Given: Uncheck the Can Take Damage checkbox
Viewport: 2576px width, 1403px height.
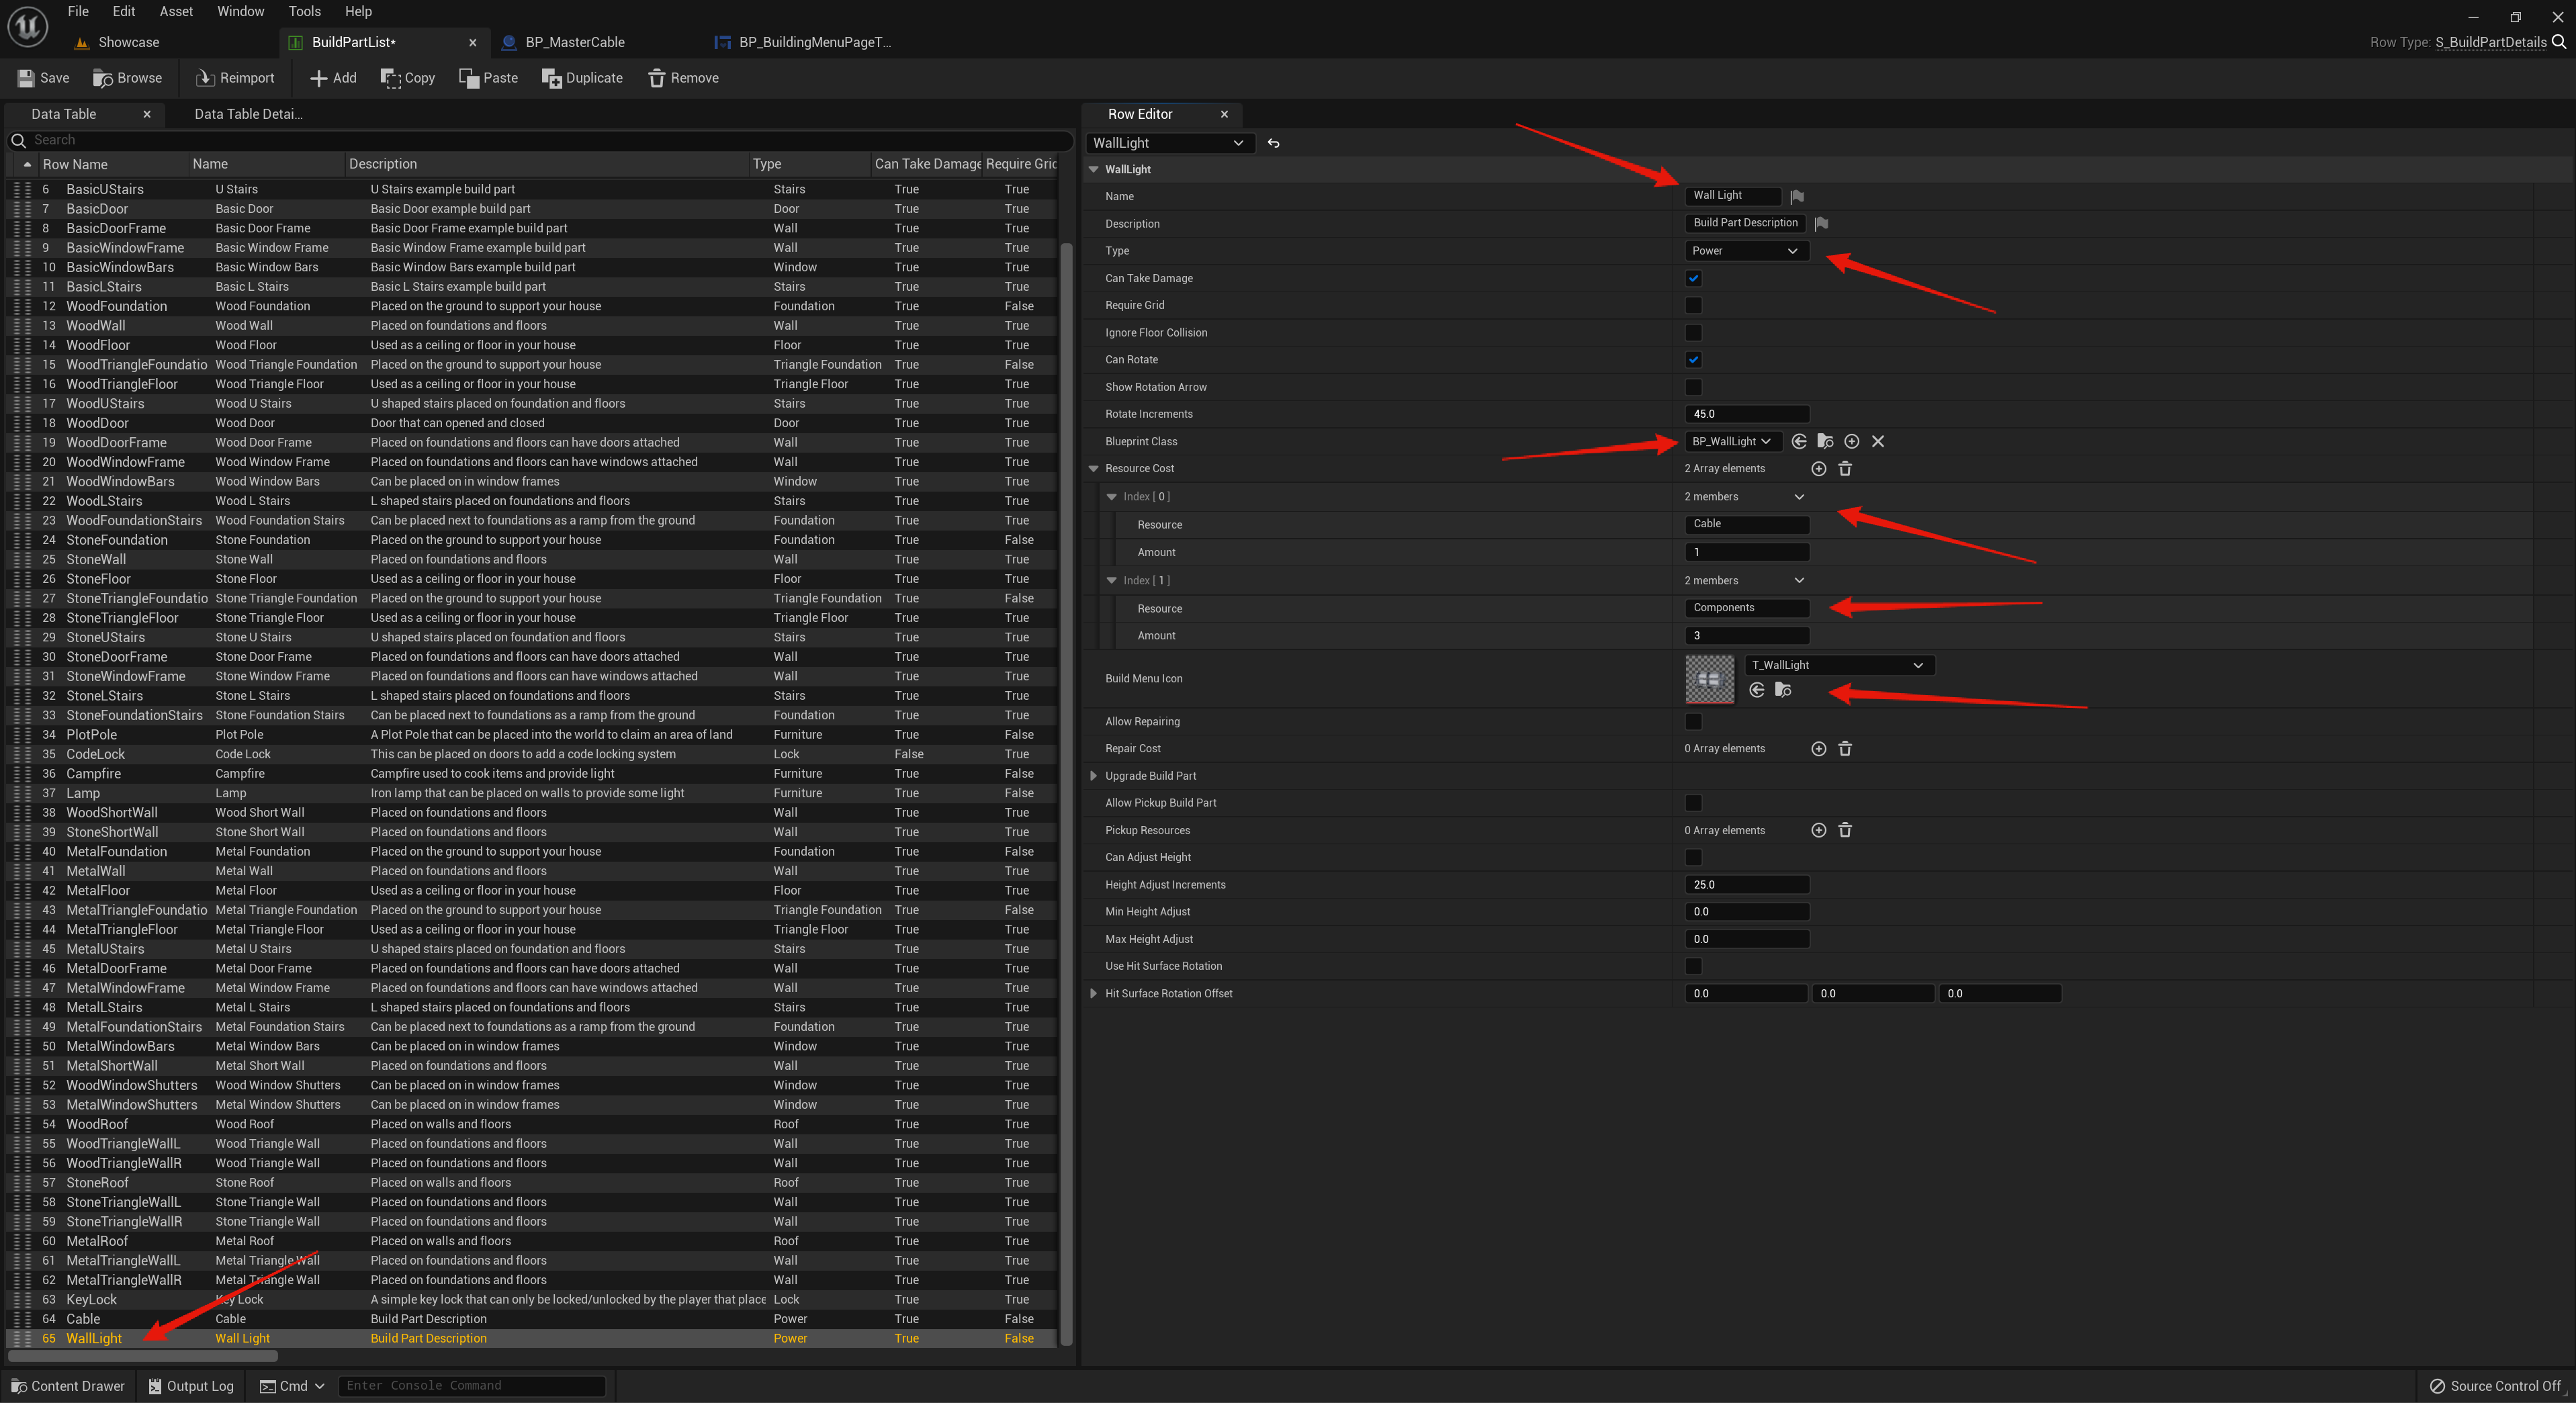Looking at the screenshot, I should 1693,278.
